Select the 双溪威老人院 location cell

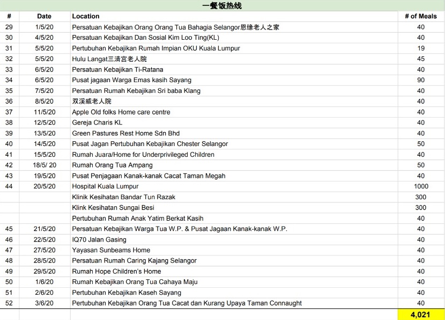(x=92, y=101)
